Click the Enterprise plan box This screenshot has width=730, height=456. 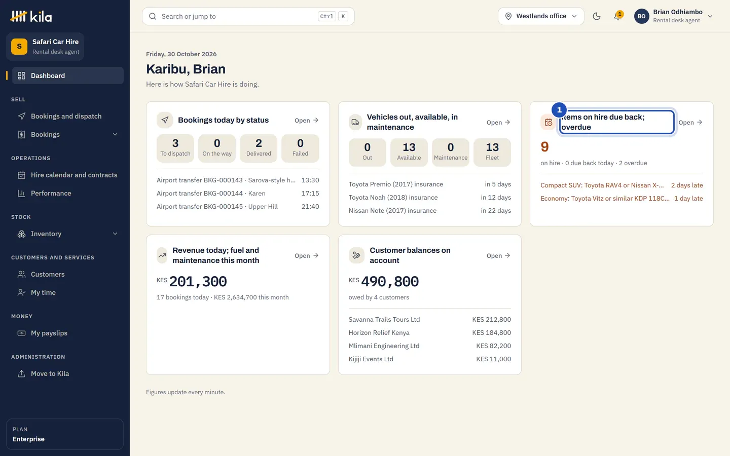[x=65, y=434]
